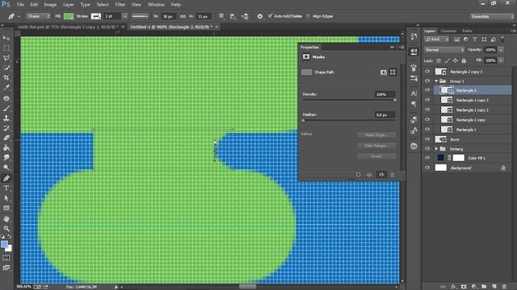Toggle mask visibility eye in Properties
Screen dimensions: 517x290
[x=381, y=175]
